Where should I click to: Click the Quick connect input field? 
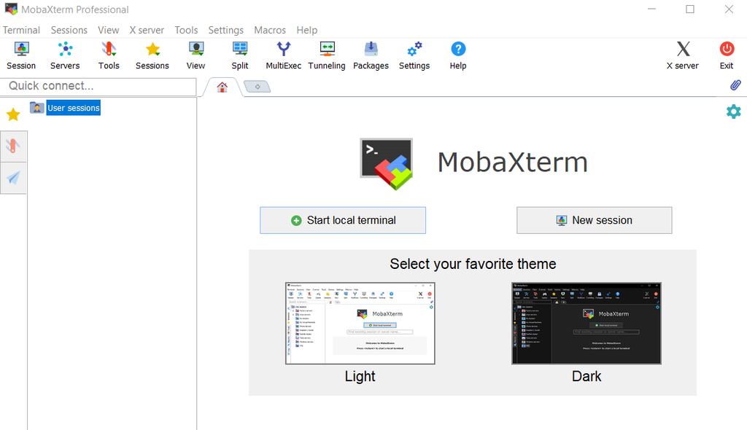(x=98, y=86)
